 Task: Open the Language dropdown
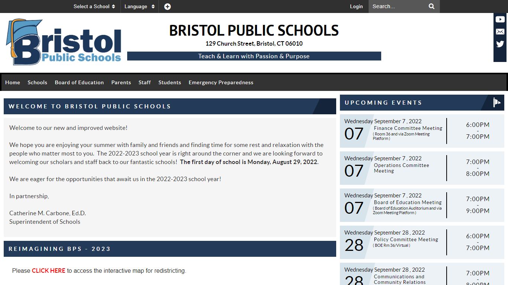coord(139,6)
